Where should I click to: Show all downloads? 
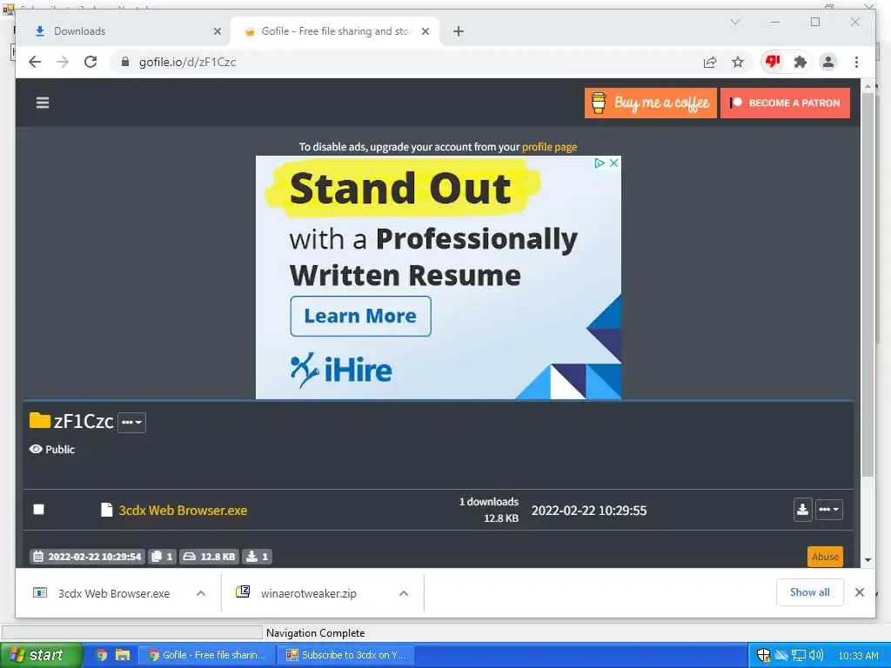(810, 591)
